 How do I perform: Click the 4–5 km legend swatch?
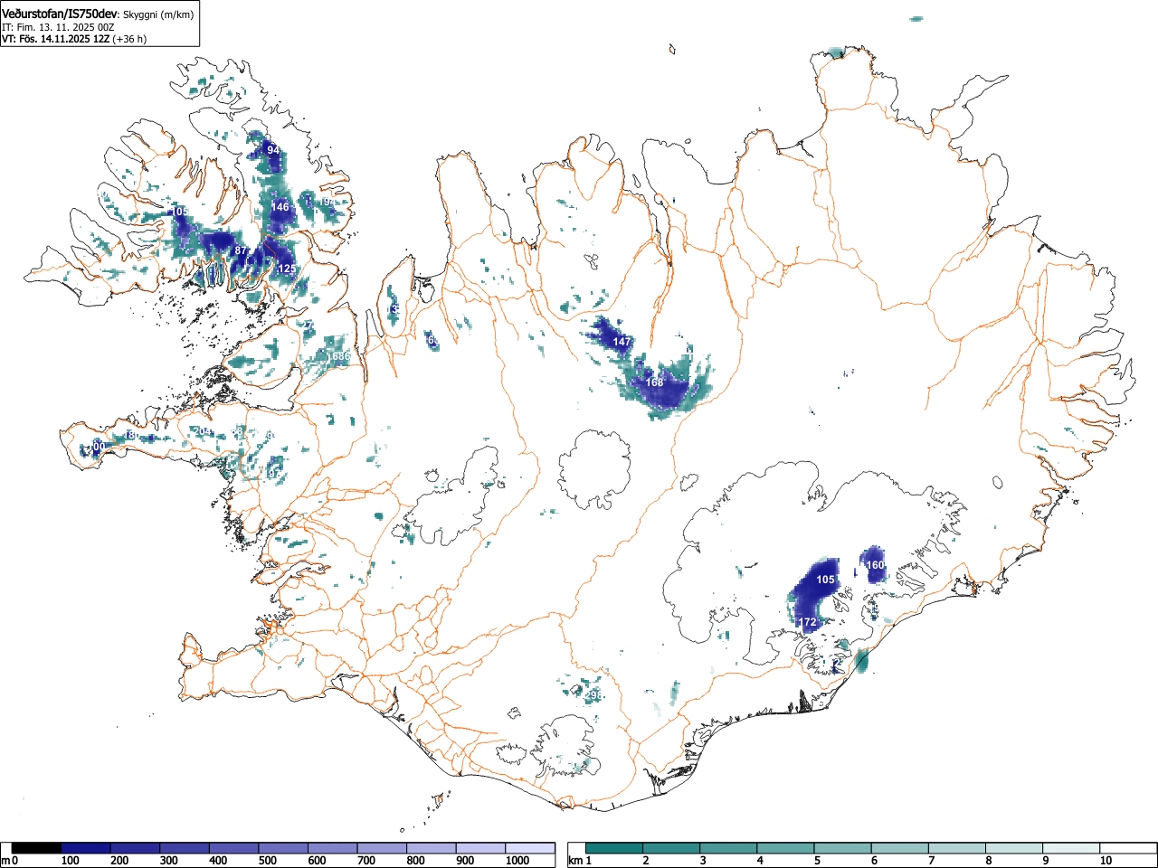point(786,848)
